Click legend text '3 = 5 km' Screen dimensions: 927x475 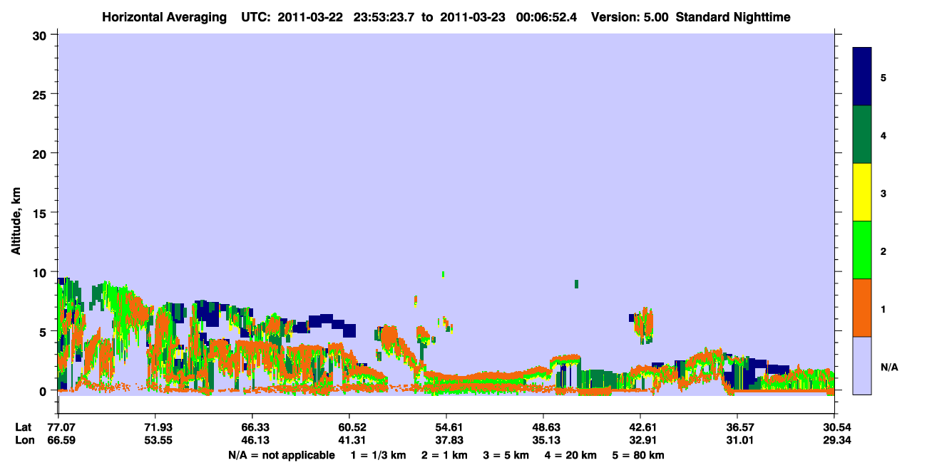point(506,455)
